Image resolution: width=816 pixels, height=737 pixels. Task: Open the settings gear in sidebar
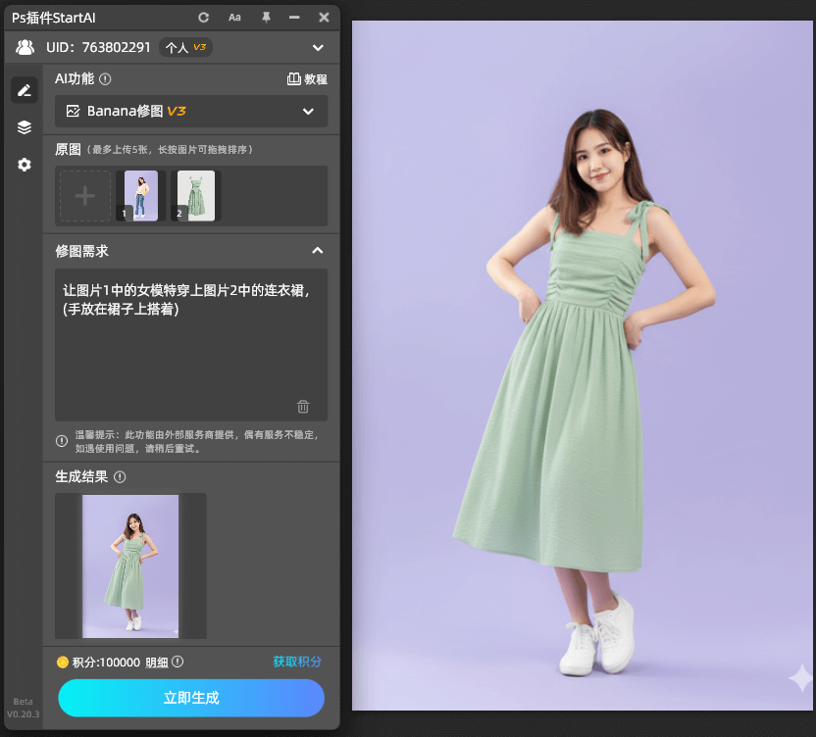(25, 165)
